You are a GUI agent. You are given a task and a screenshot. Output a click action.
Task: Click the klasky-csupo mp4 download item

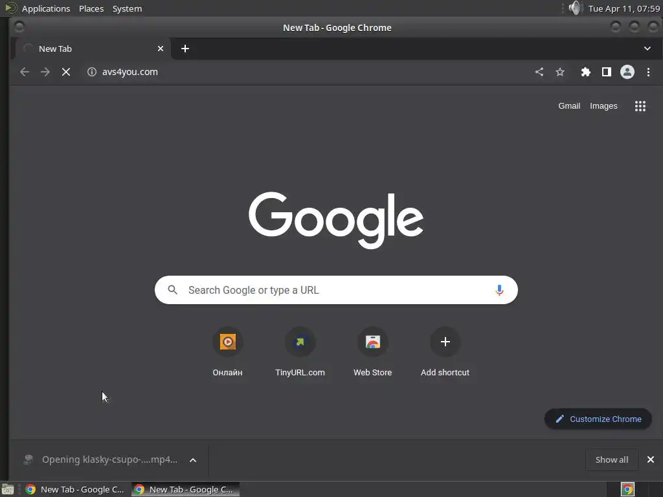pos(102,460)
